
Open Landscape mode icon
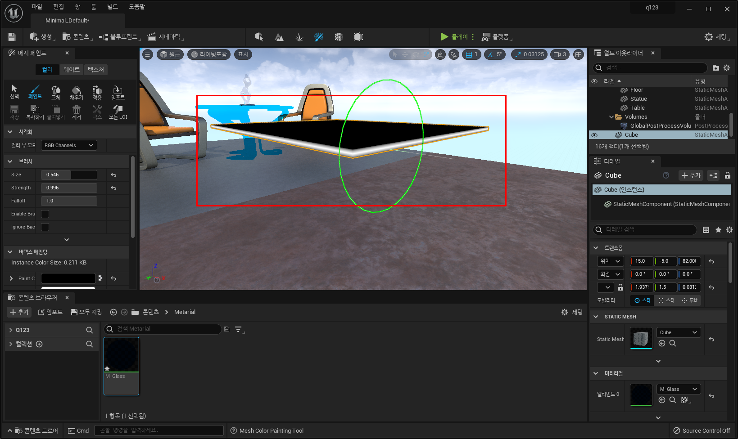[279, 37]
